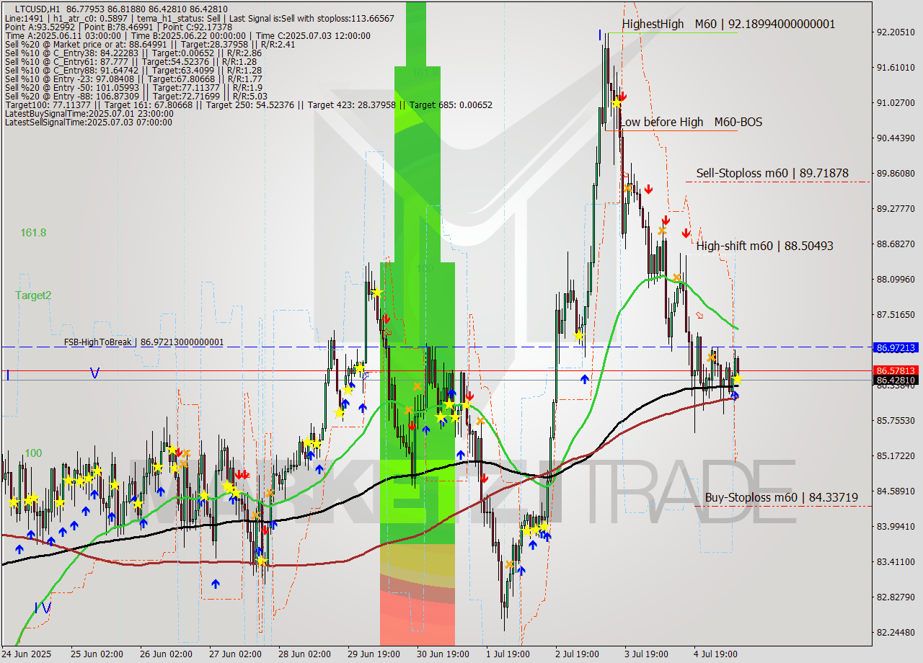923x663 pixels.
Task: Click the Buy-Stoploss m60 84.33719 text
Action: pos(779,497)
